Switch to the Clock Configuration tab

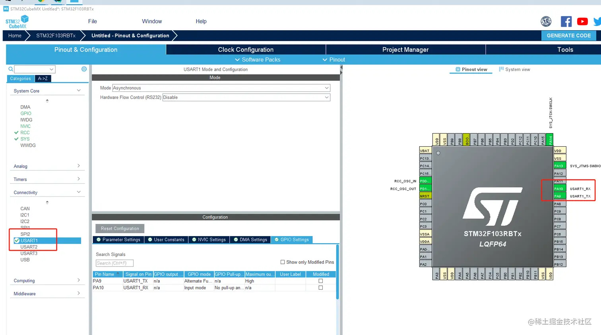pos(246,50)
